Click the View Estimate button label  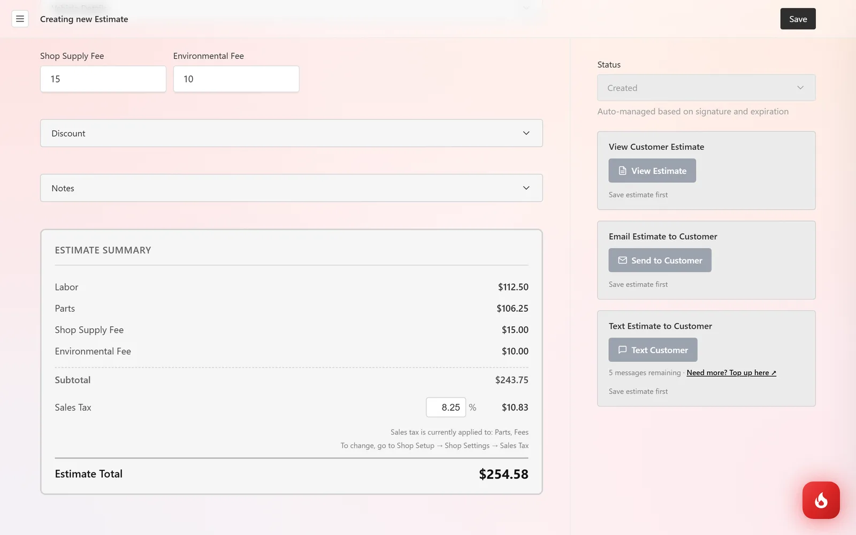click(659, 171)
